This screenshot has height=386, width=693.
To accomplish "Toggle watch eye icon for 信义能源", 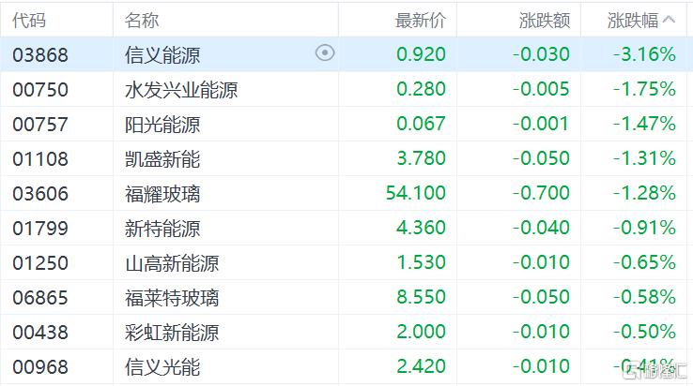I will coord(325,53).
